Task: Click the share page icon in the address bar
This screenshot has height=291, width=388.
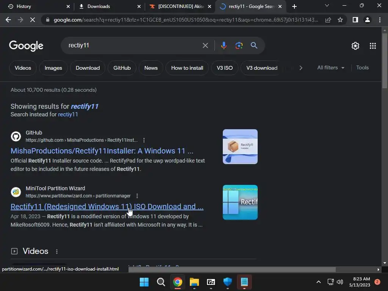Action: pyautogui.click(x=328, y=20)
